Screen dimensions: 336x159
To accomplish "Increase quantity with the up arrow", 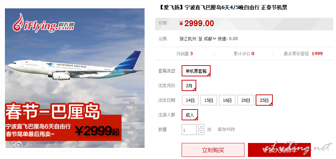I will (201, 127).
